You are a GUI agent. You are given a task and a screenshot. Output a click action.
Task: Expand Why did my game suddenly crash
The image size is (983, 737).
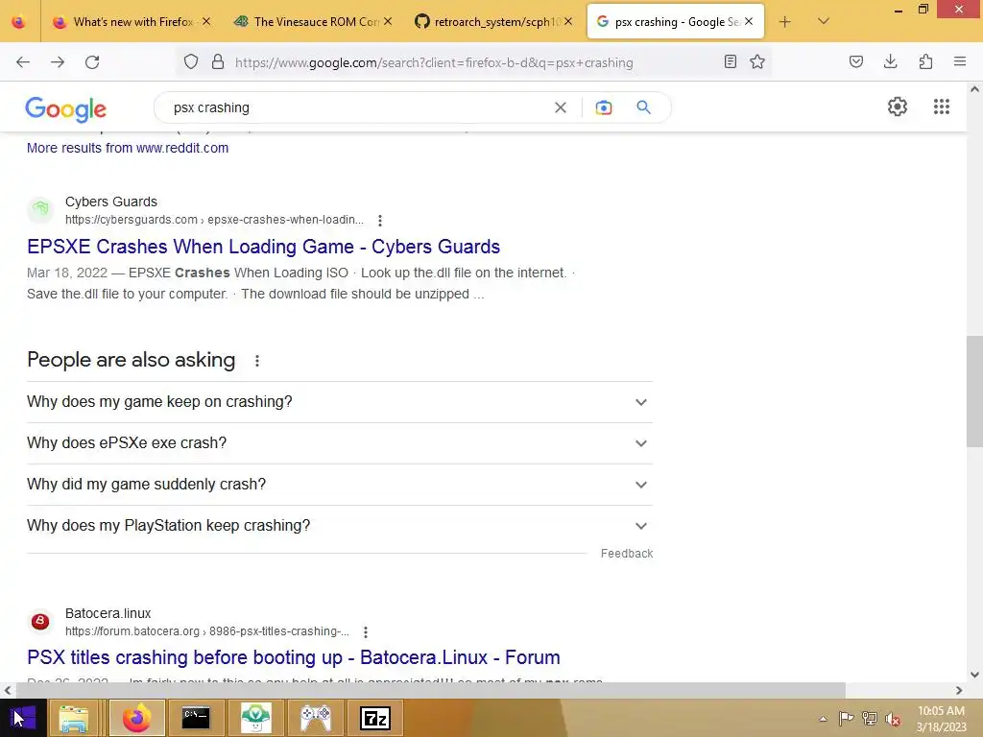tap(339, 485)
